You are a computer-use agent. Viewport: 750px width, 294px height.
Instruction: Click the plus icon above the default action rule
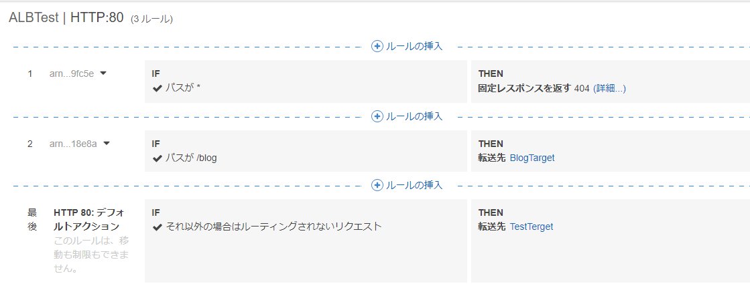pos(377,185)
